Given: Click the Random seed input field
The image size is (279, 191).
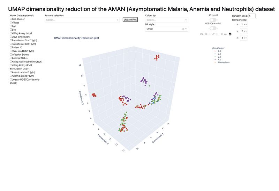Looking at the screenshot, I should click(252, 16).
